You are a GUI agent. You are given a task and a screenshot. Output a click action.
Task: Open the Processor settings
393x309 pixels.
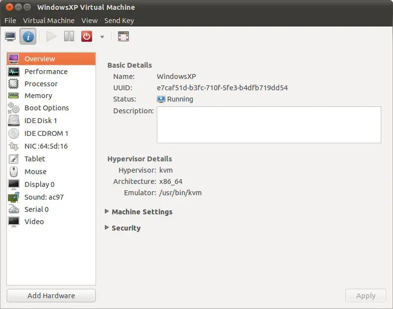tap(41, 84)
